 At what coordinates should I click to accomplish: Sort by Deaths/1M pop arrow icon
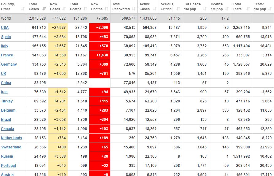[227, 9]
